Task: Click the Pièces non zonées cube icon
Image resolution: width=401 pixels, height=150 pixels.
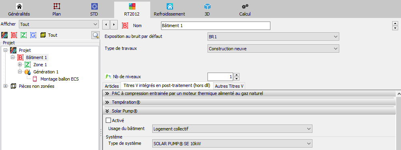Action: tap(13, 86)
